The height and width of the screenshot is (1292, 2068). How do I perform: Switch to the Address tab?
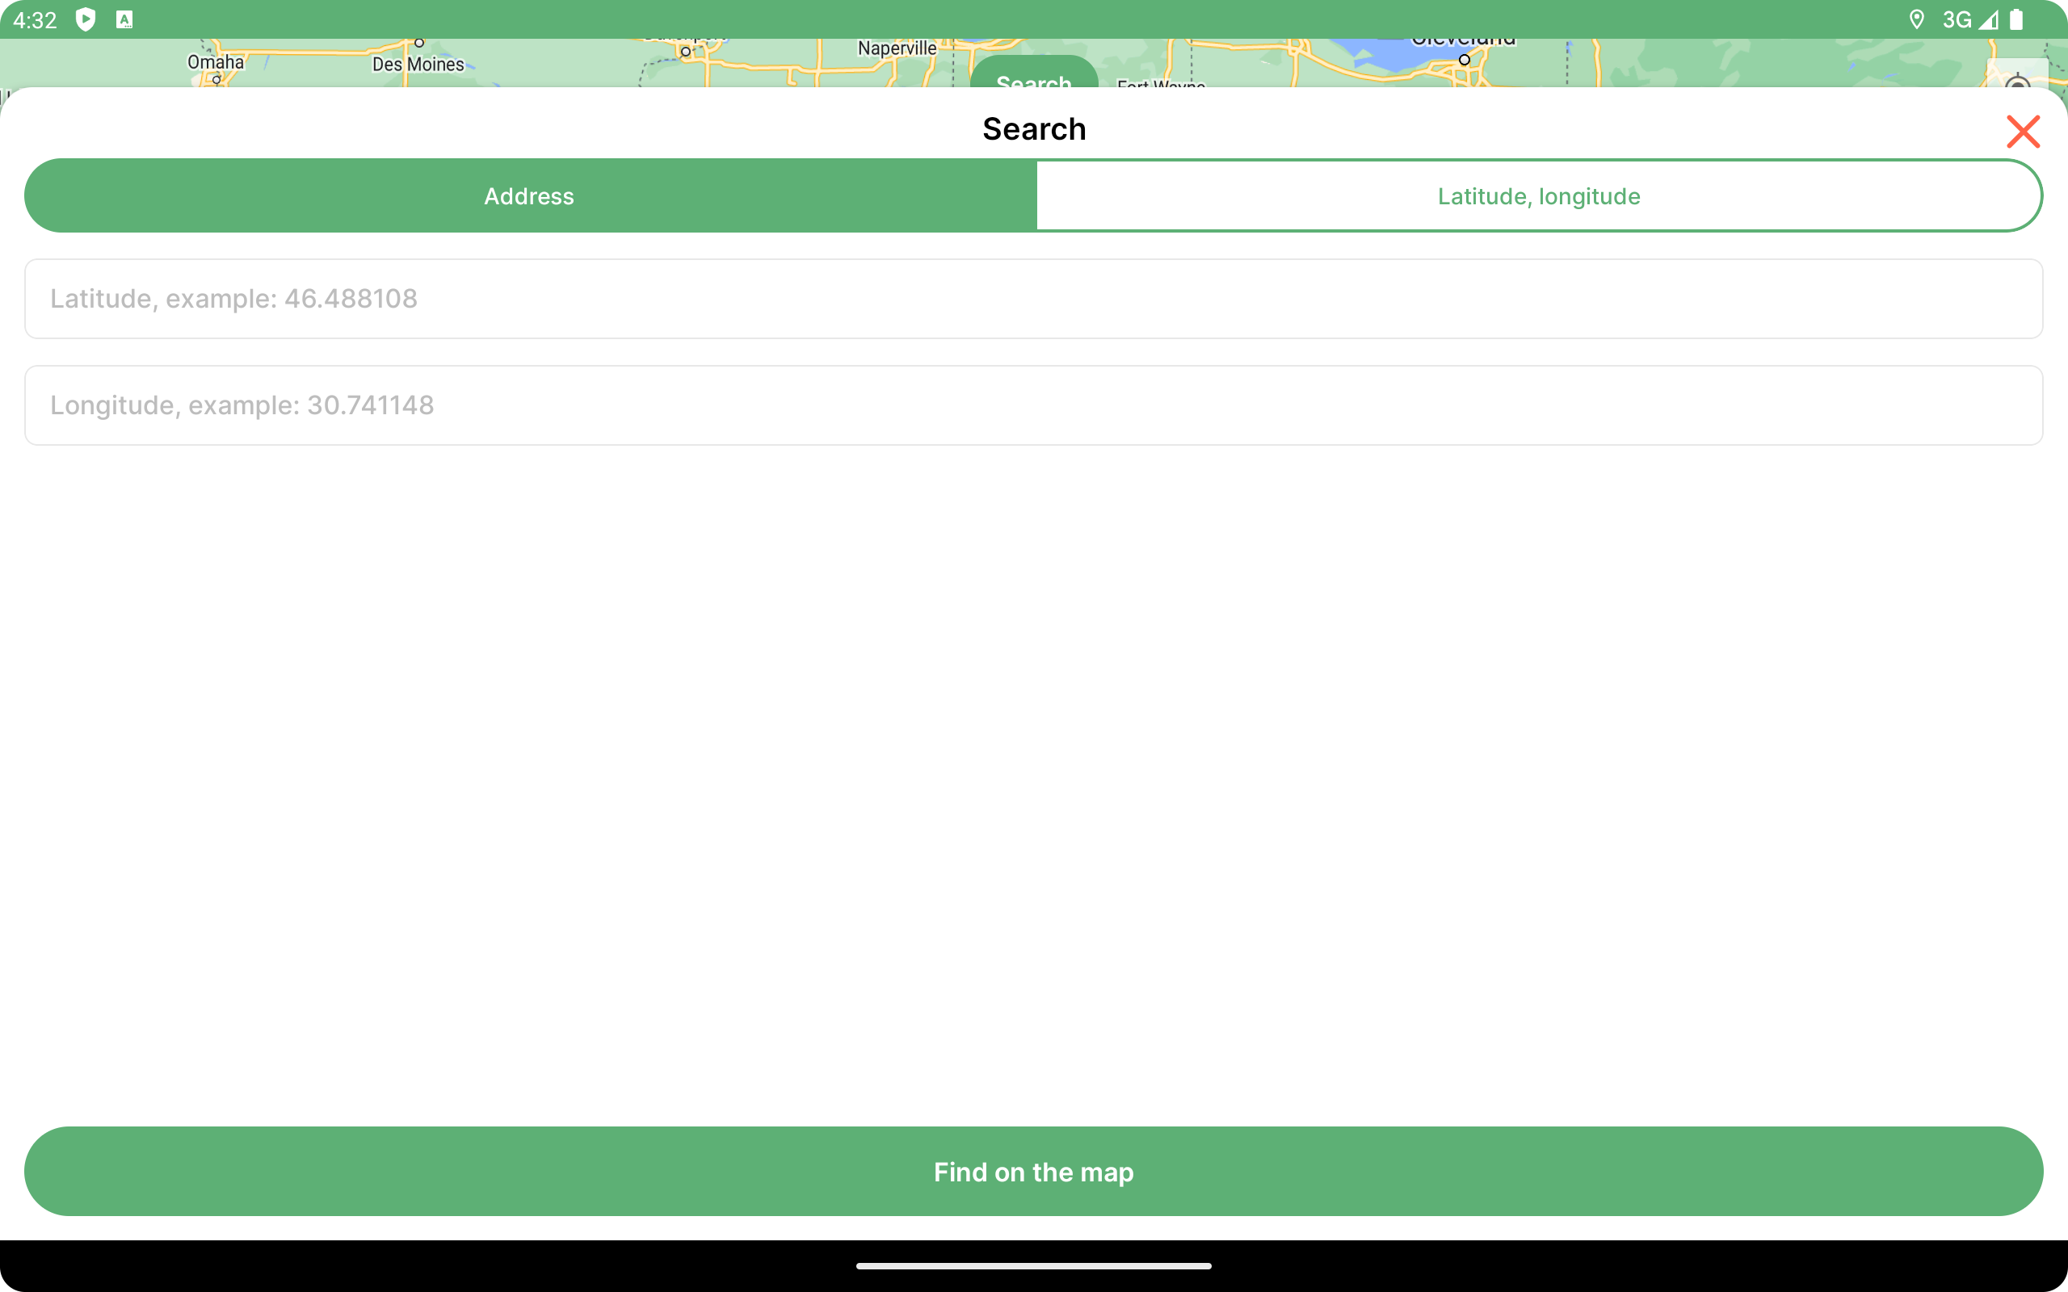coord(529,195)
